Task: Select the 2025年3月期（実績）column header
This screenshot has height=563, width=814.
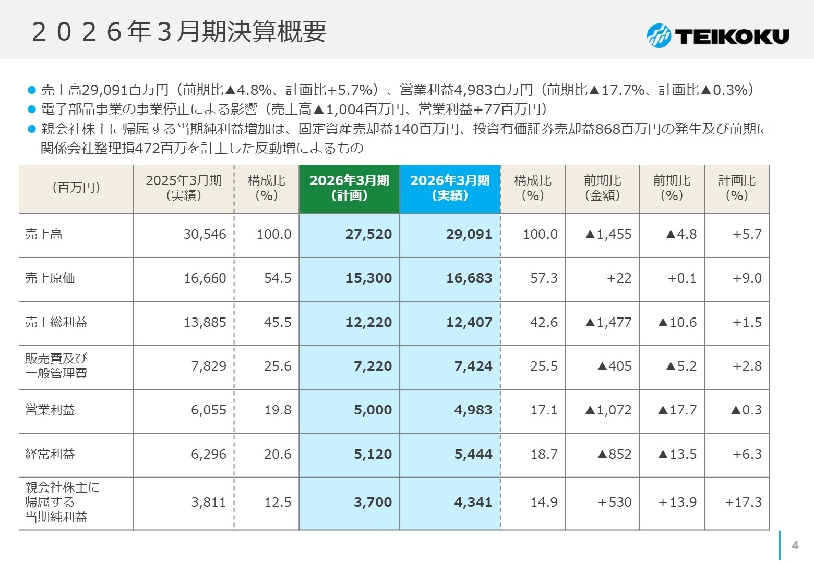Action: pyautogui.click(x=184, y=188)
